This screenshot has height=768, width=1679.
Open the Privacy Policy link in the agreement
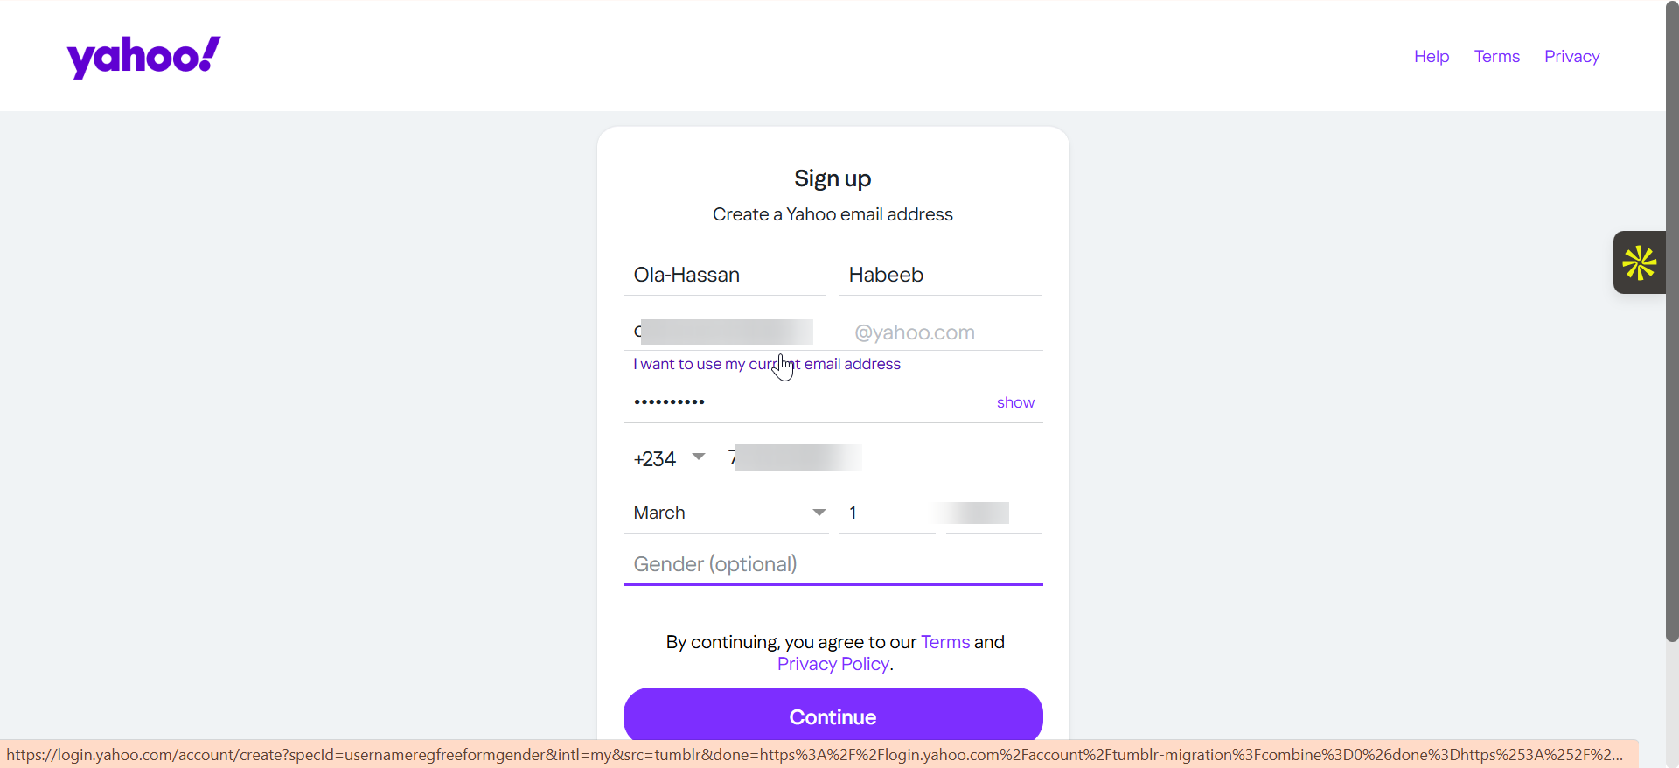[833, 664]
